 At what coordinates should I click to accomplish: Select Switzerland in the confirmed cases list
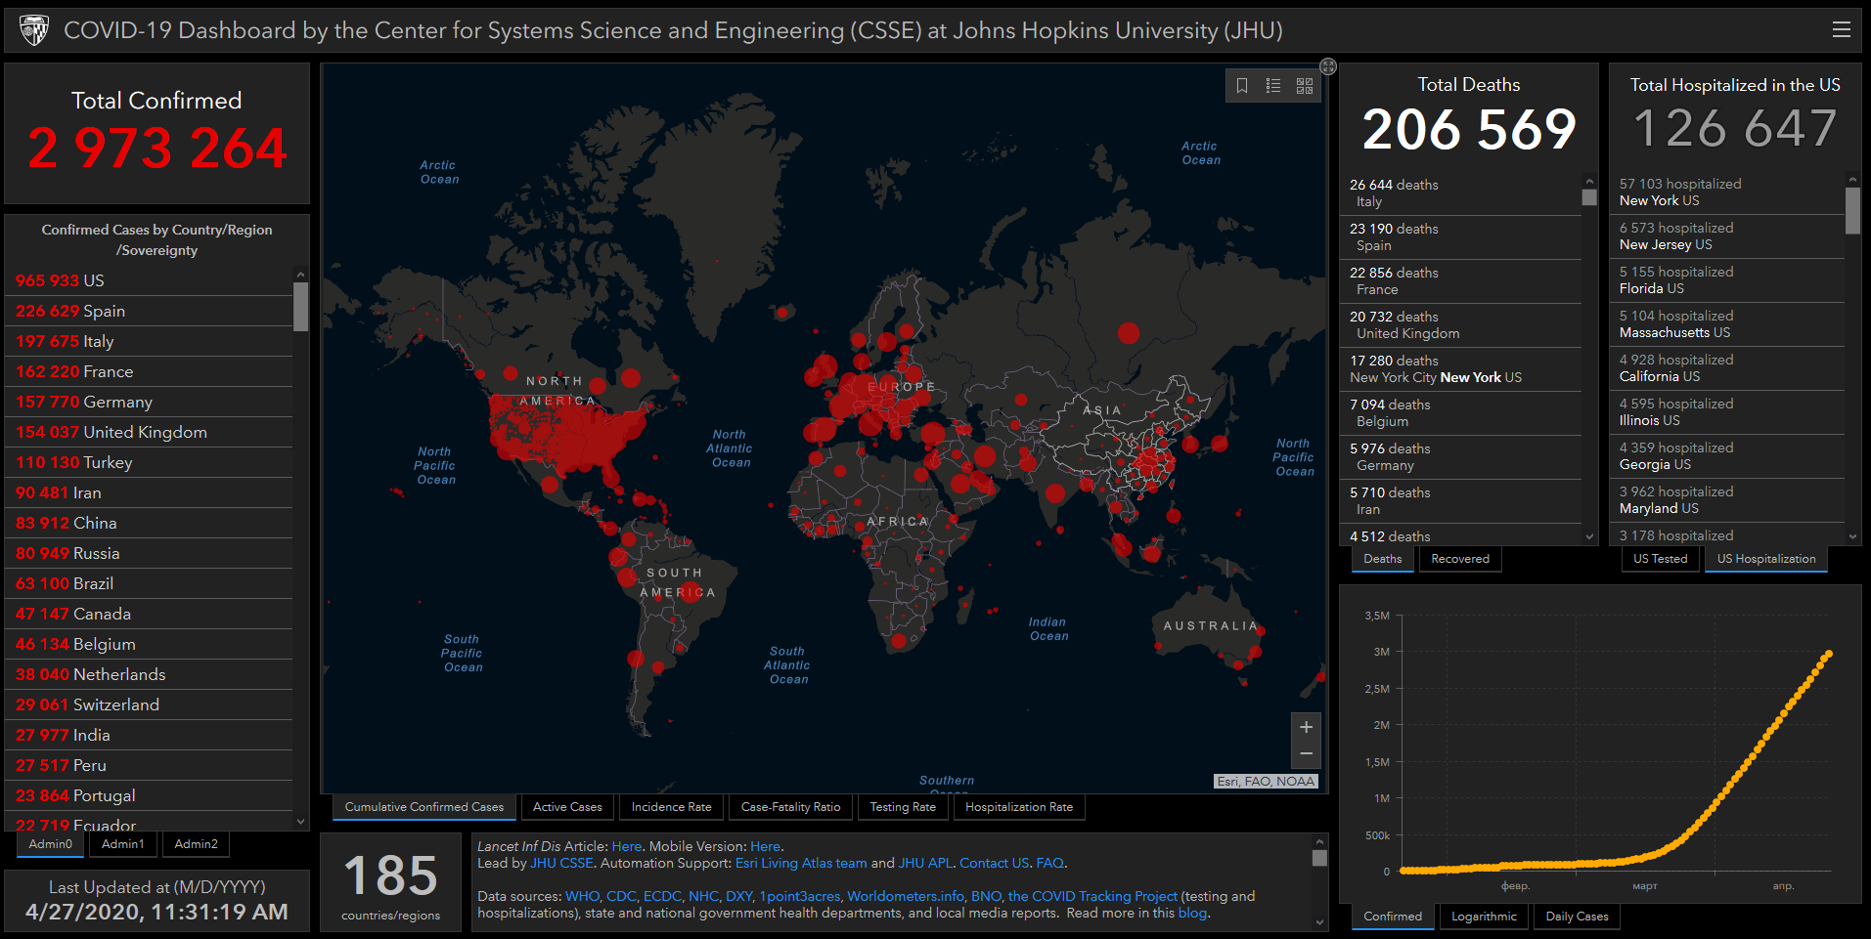click(149, 705)
